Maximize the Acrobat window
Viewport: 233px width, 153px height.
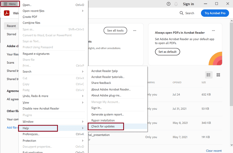pos(217,4)
